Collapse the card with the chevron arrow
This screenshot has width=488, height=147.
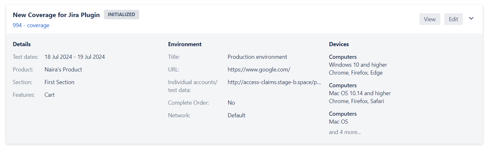click(471, 18)
